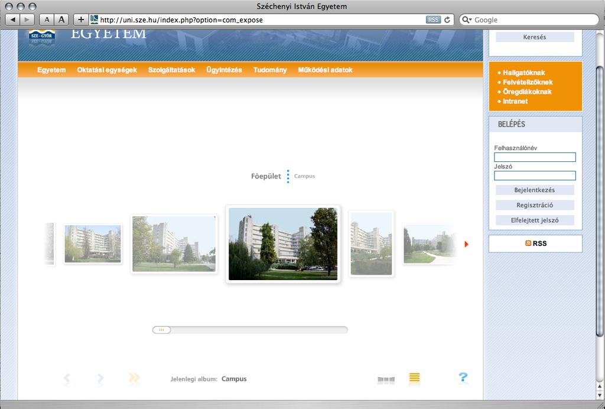Decrease text size with the small A button
This screenshot has height=409, width=605.
click(47, 20)
